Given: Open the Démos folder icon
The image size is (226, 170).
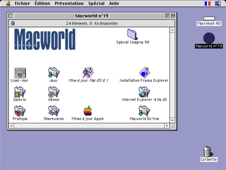Looking at the screenshot, I should 54,92.
